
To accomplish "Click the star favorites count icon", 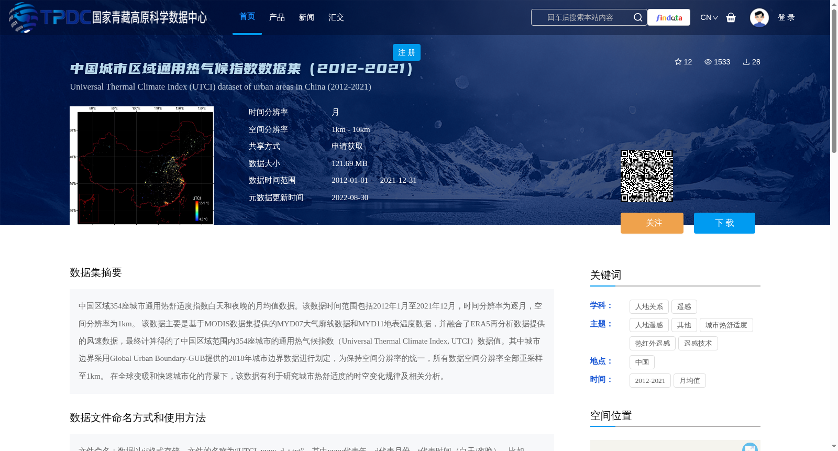I will [x=678, y=62].
